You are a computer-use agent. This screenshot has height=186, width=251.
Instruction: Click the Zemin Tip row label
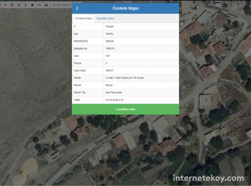pyautogui.click(x=80, y=92)
